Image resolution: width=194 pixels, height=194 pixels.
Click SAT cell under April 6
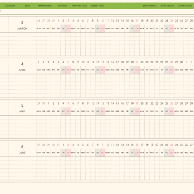coord(63,70)
